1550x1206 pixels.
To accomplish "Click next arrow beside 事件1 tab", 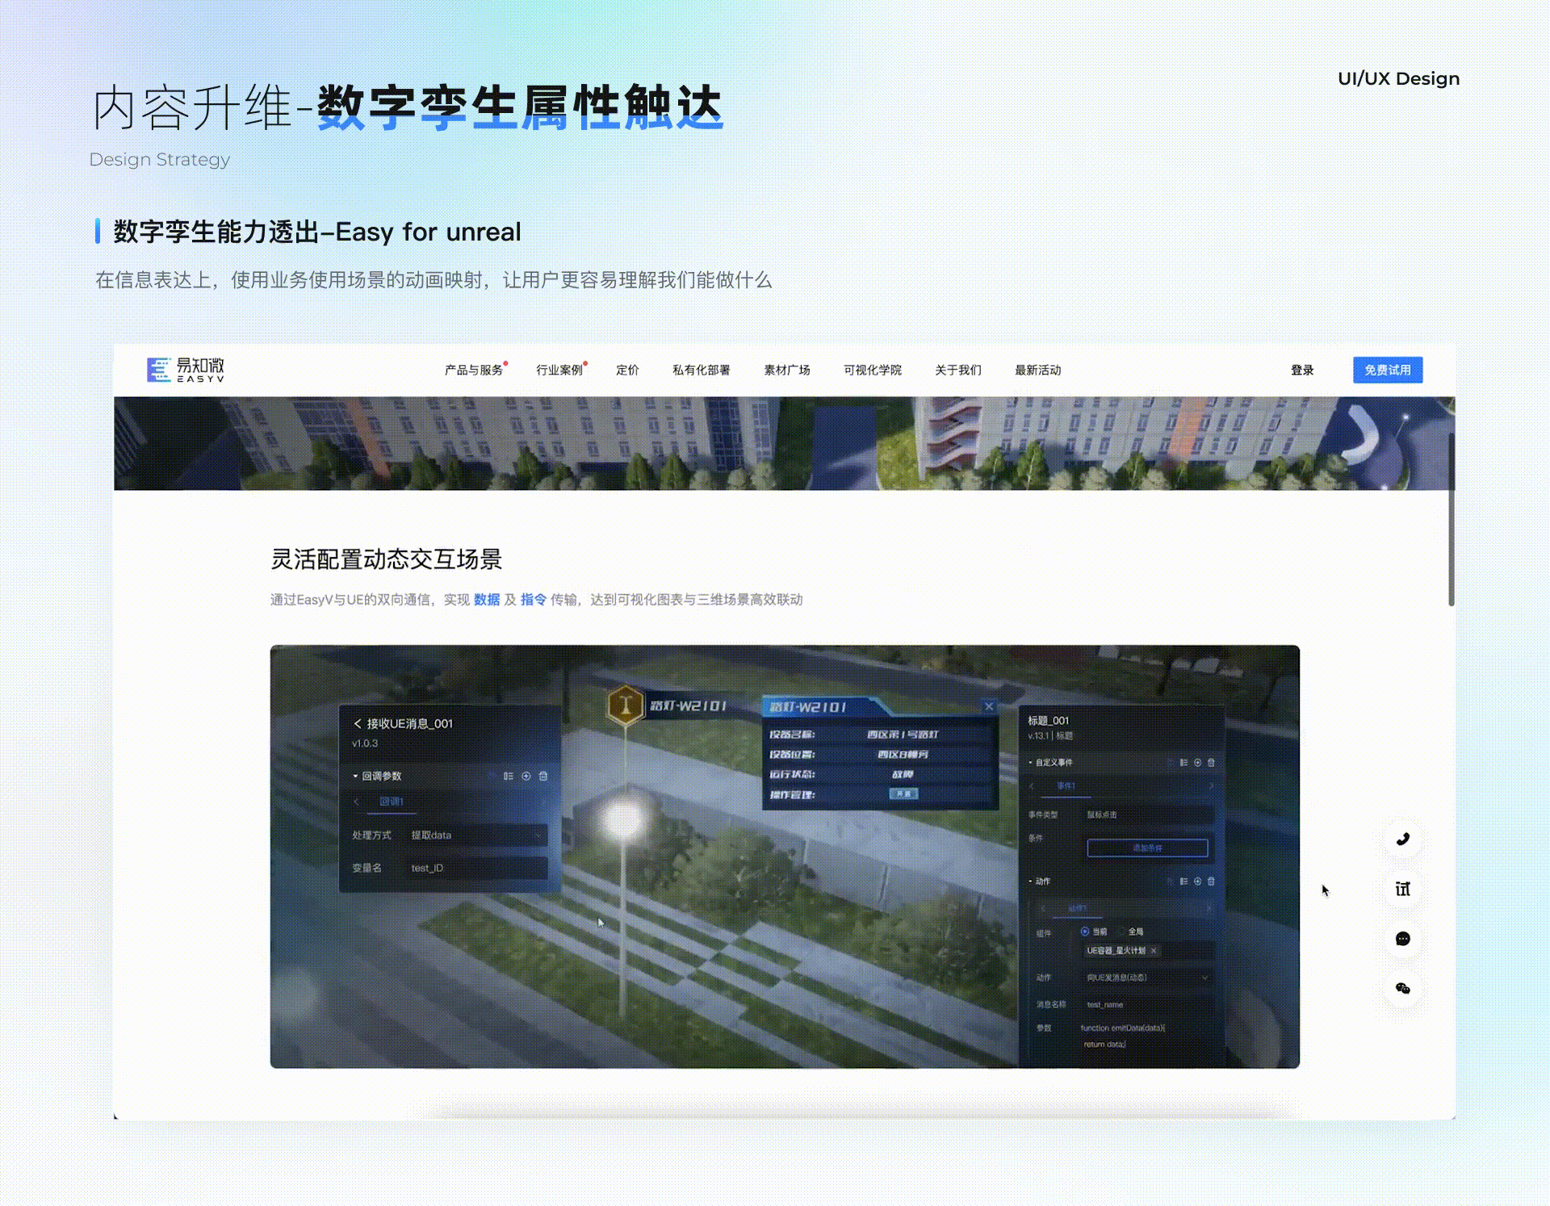I will pos(1211,786).
